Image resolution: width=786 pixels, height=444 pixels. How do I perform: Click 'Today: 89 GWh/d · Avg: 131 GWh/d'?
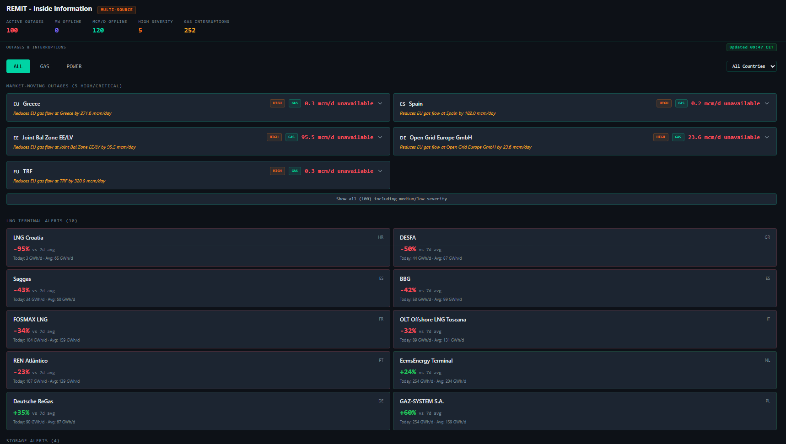click(432, 340)
